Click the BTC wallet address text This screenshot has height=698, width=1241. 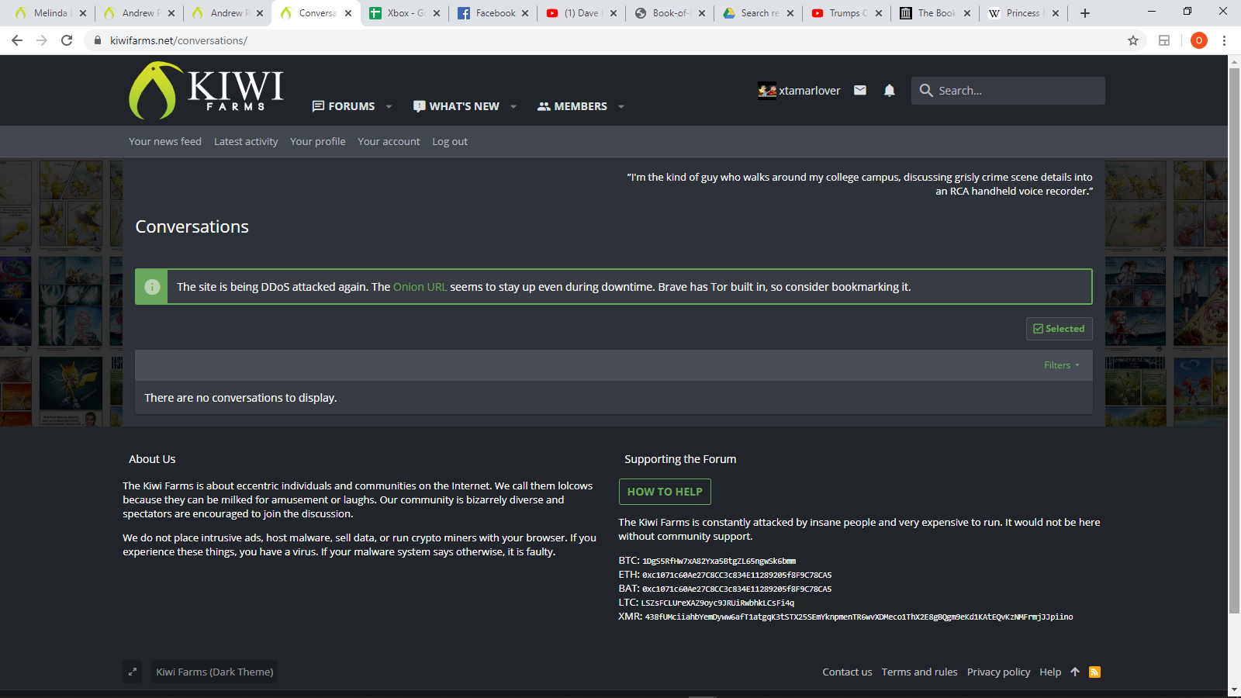pos(718,561)
